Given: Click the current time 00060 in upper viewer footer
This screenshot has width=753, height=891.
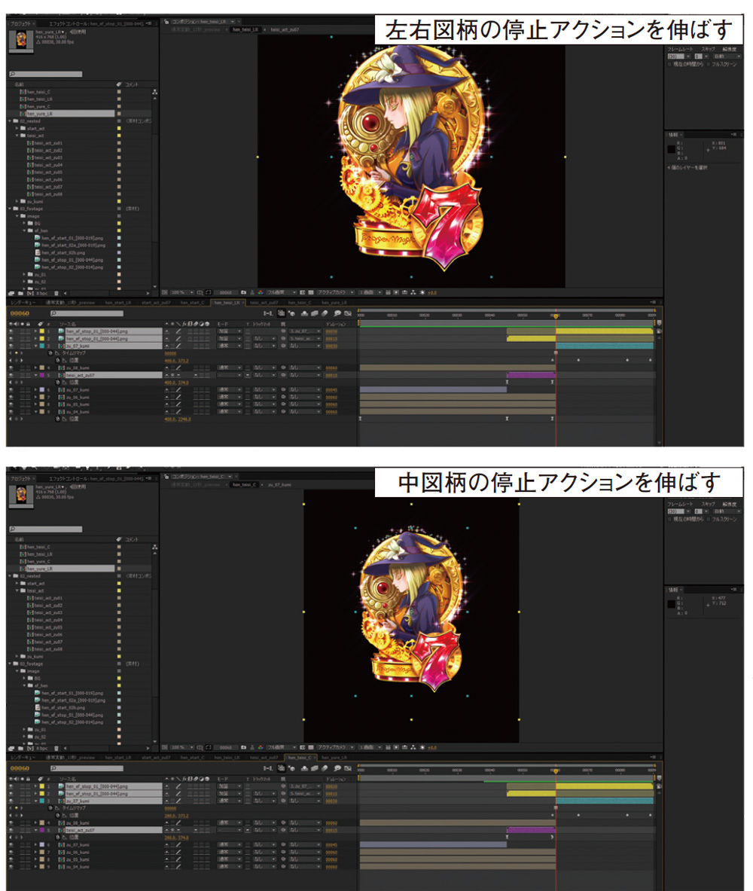Looking at the screenshot, I should click(226, 293).
